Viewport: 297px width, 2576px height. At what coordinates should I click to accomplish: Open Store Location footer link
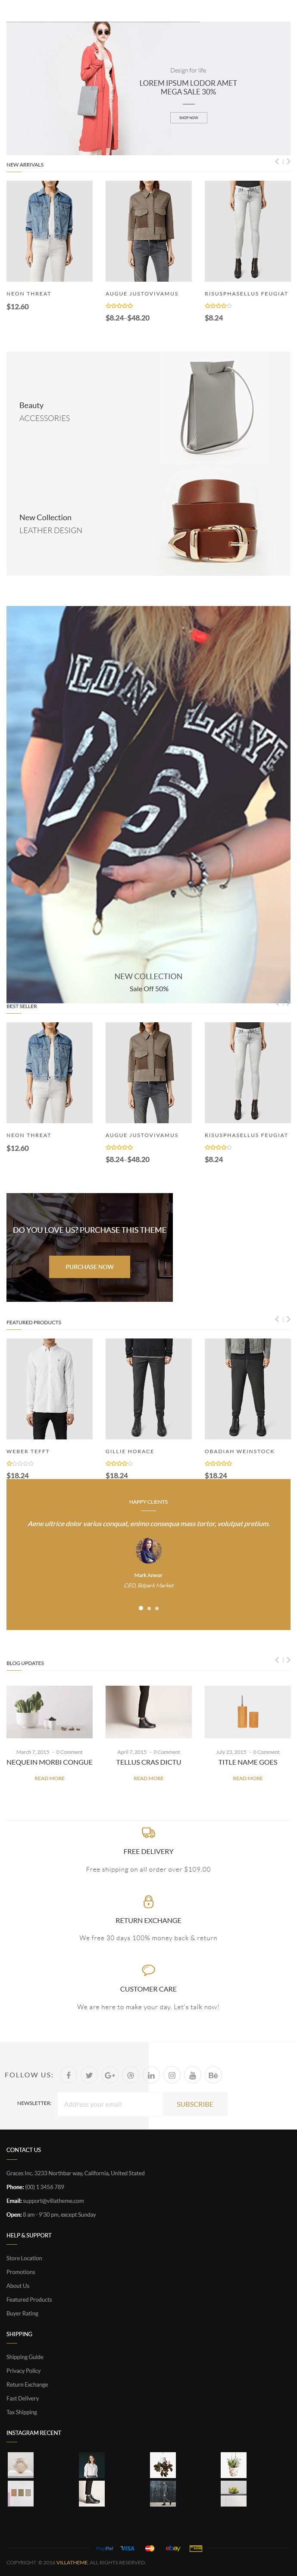24,2258
